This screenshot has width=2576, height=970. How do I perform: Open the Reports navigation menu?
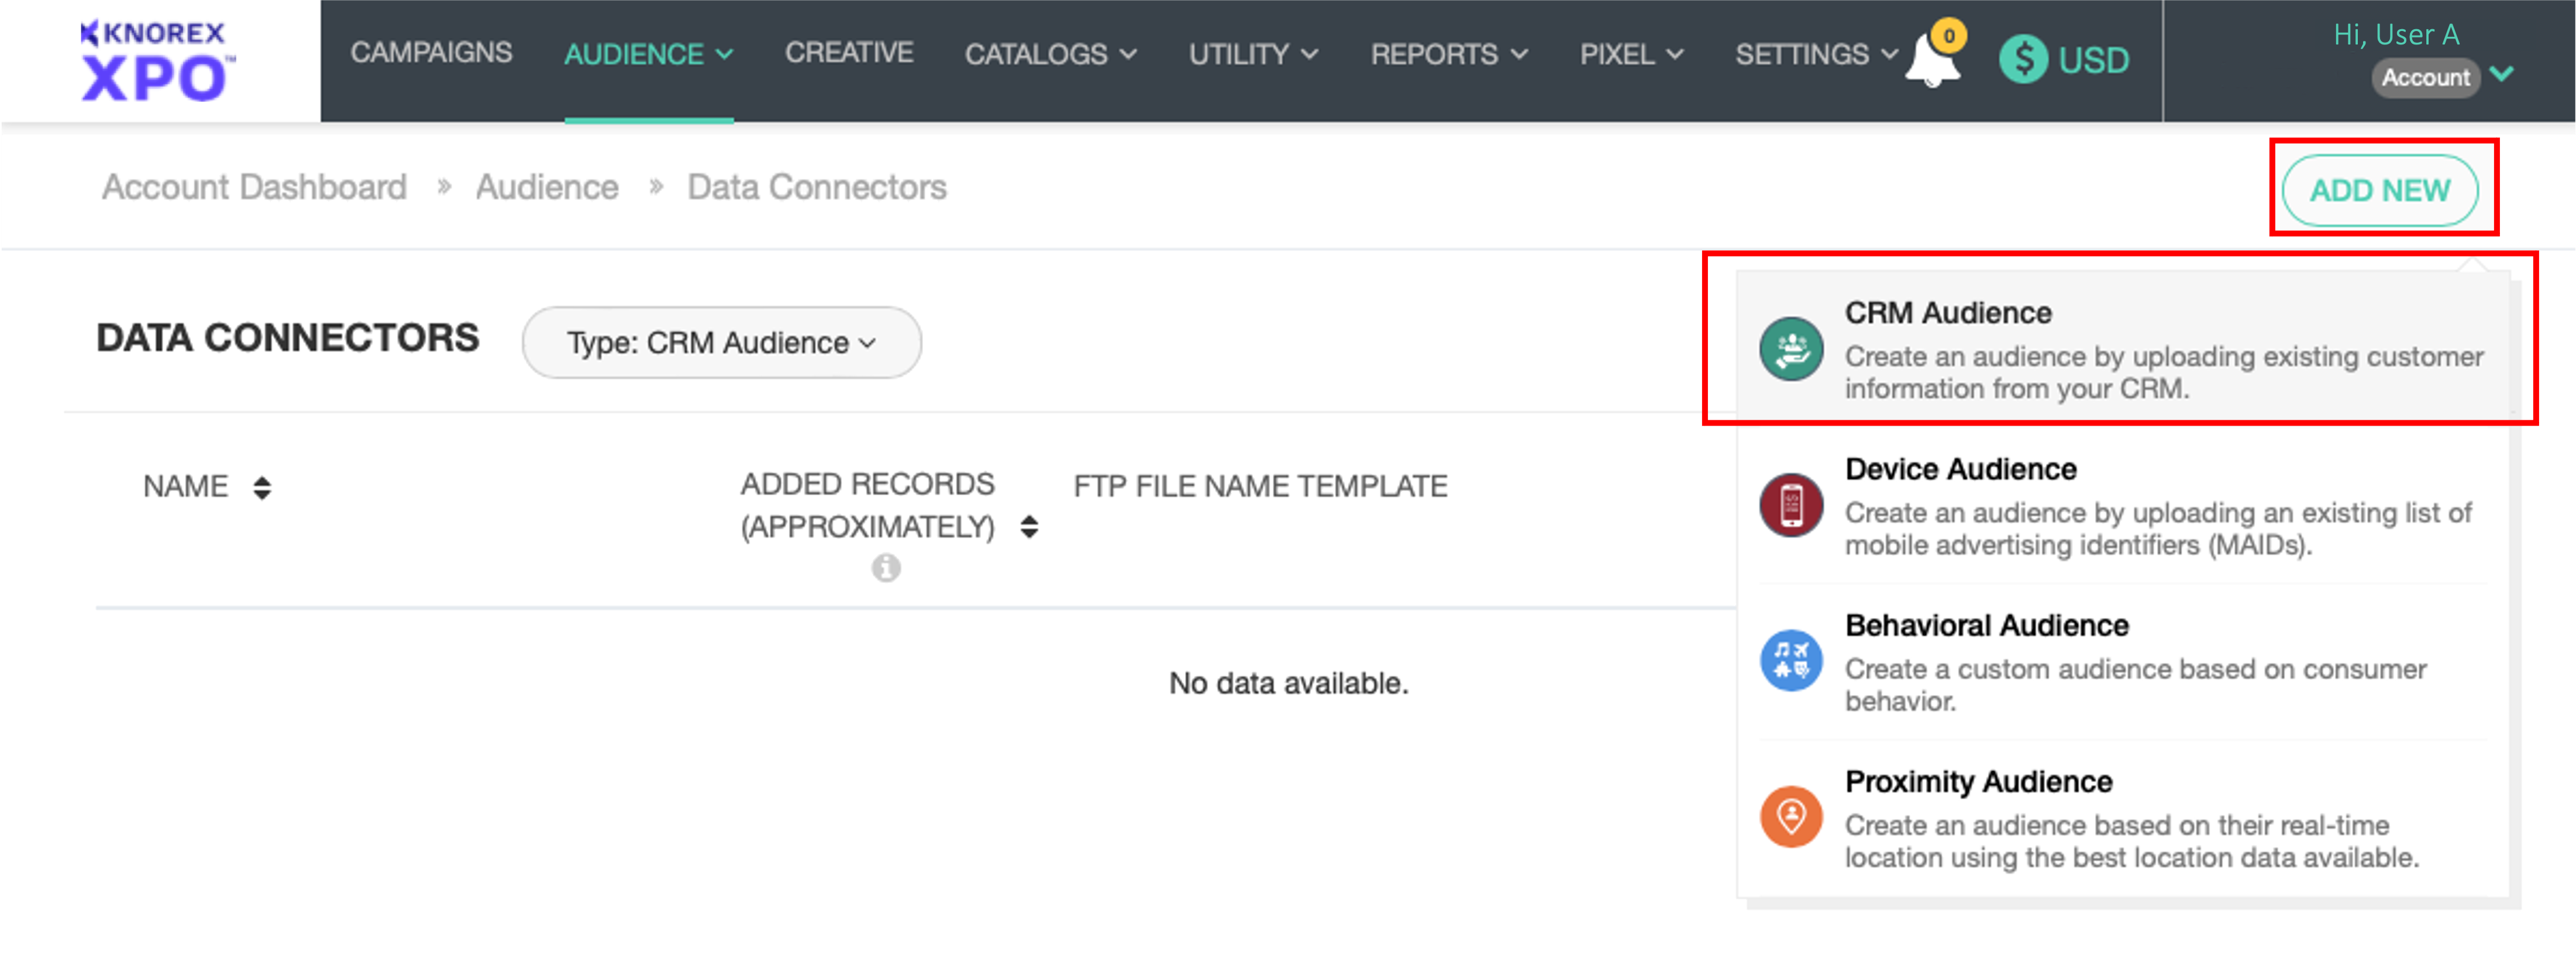point(1448,54)
